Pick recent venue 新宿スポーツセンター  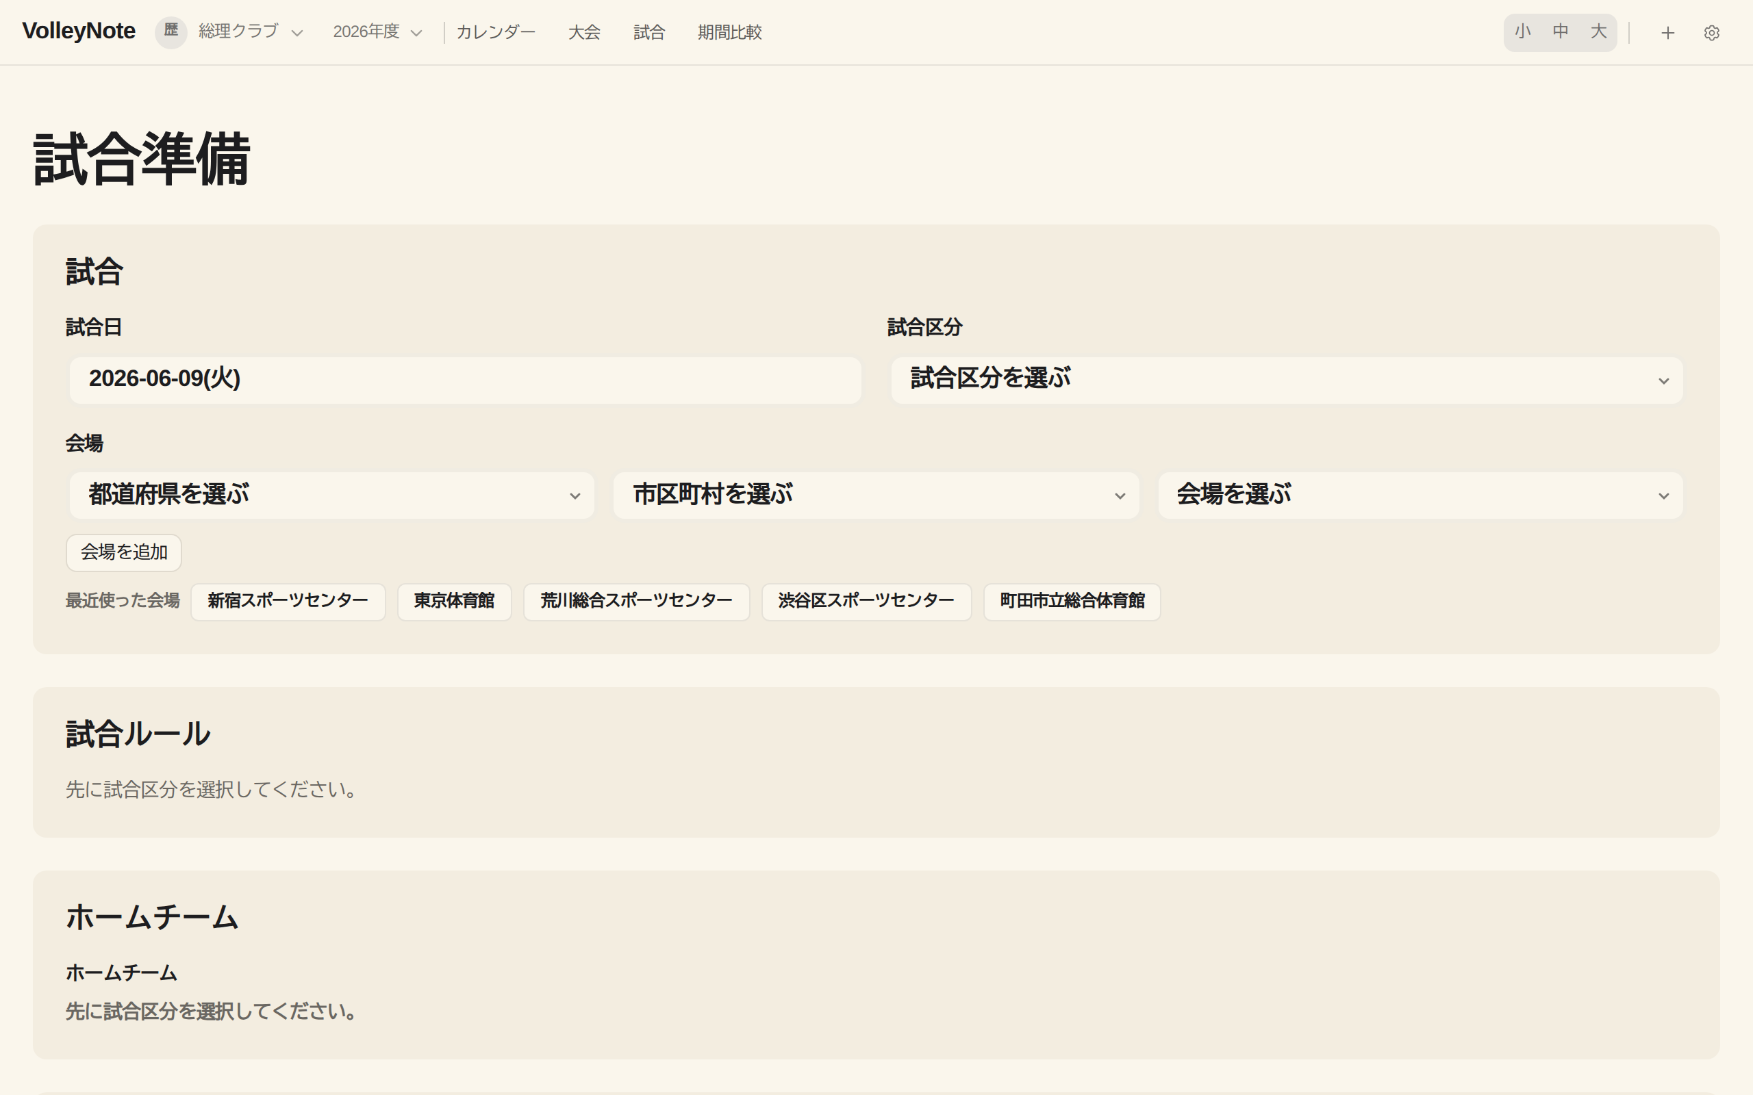pyautogui.click(x=288, y=601)
